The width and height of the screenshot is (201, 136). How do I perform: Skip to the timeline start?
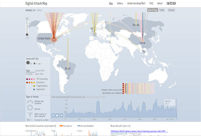[x=53, y=115]
